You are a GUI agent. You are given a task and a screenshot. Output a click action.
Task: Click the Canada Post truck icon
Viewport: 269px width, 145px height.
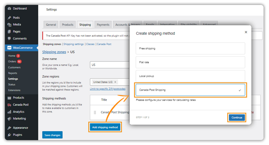[9, 105]
